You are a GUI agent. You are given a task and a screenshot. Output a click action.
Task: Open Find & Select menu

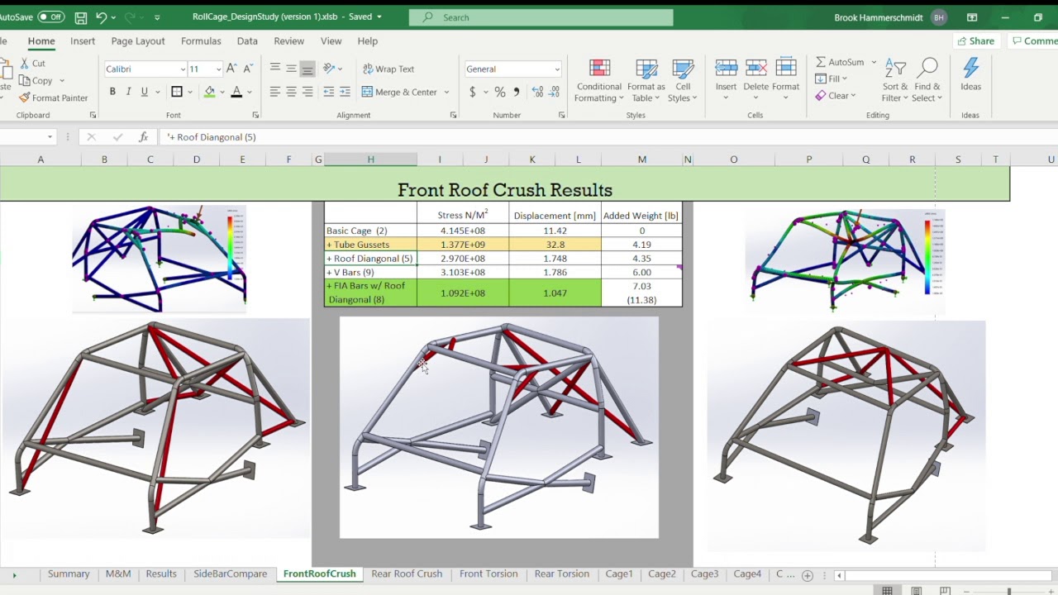(x=927, y=80)
